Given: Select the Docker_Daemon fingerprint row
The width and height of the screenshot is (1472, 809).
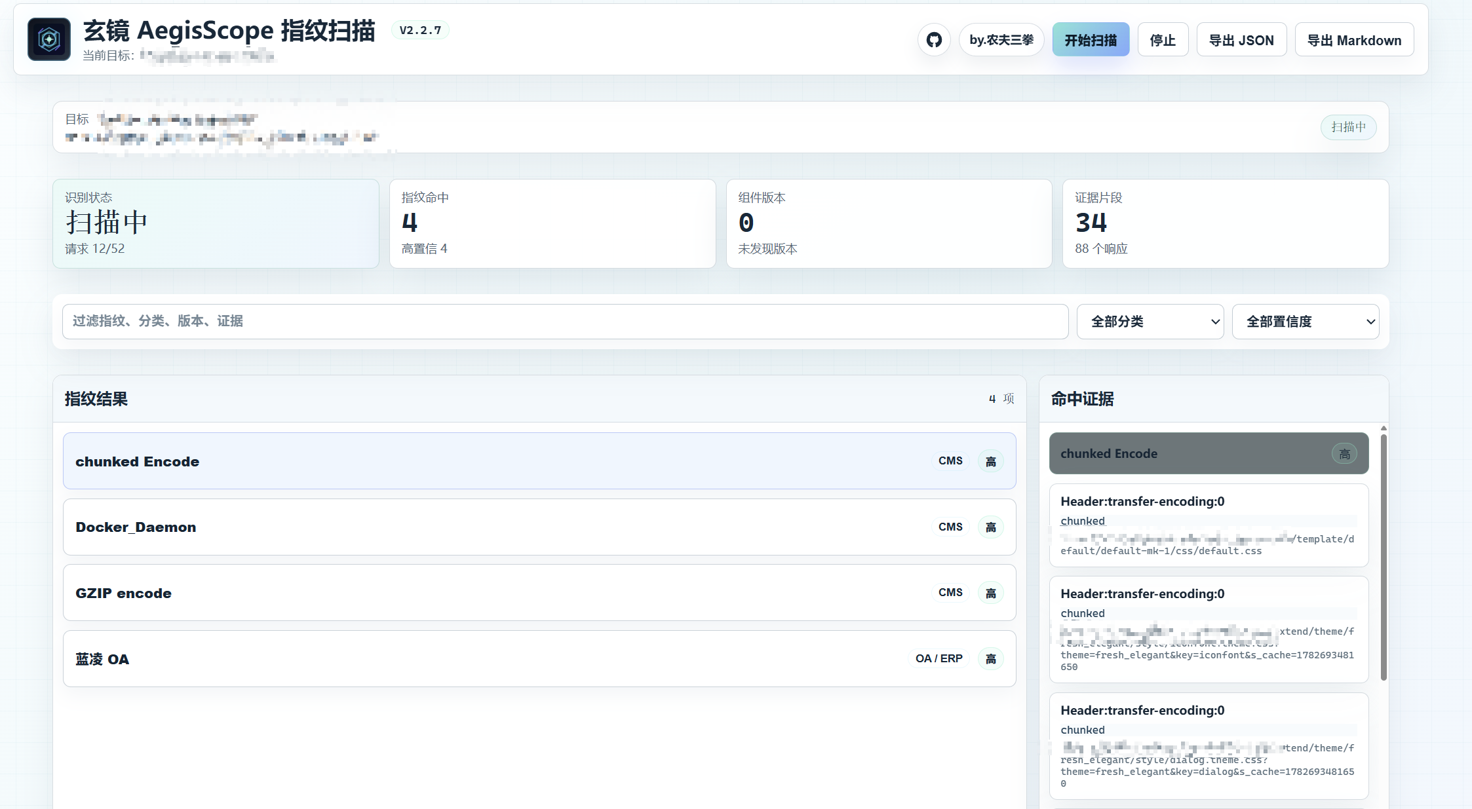Looking at the screenshot, I should 539,527.
